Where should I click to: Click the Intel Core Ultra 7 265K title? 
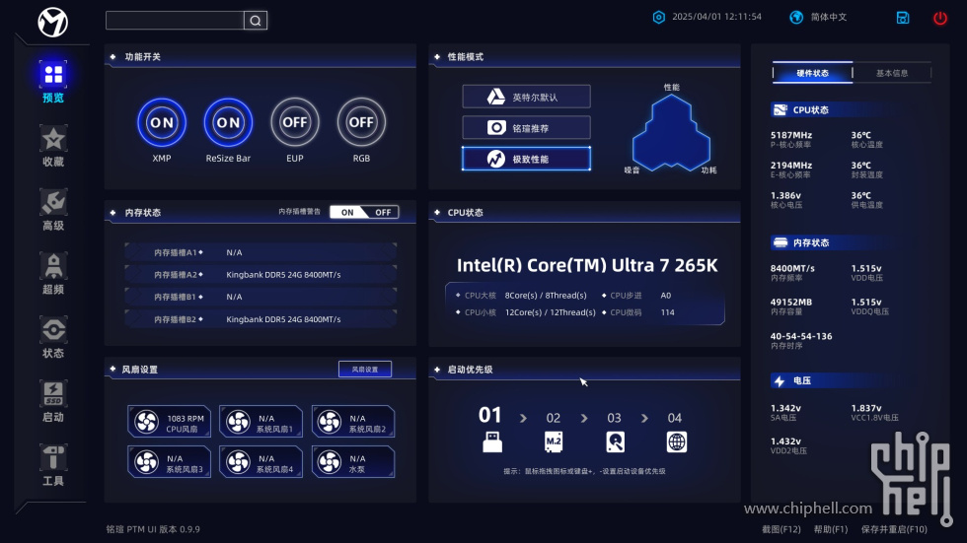click(587, 265)
